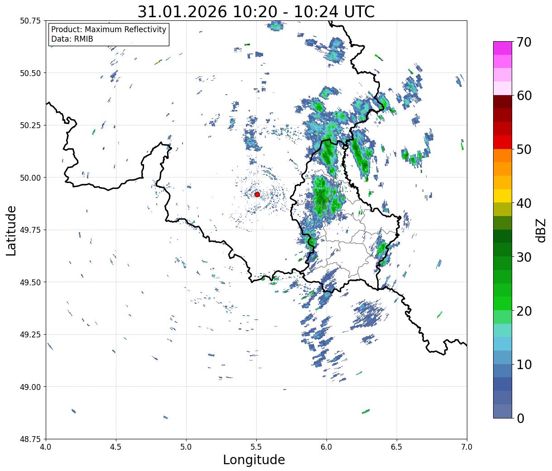
Task: Click the 'Product: Maximum Reflectivity' legend text
Action: pyautogui.click(x=109, y=29)
